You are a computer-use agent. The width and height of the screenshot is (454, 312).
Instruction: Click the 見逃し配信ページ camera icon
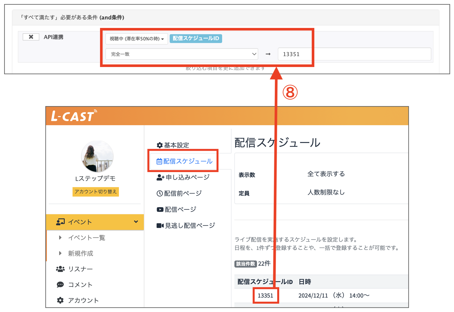[160, 225]
